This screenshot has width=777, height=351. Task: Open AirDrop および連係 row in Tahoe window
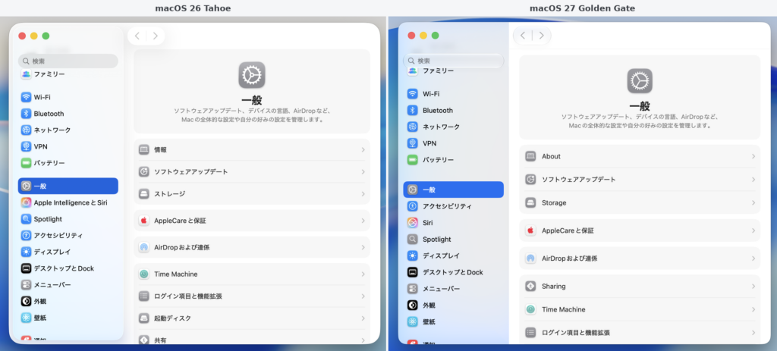pyautogui.click(x=252, y=247)
